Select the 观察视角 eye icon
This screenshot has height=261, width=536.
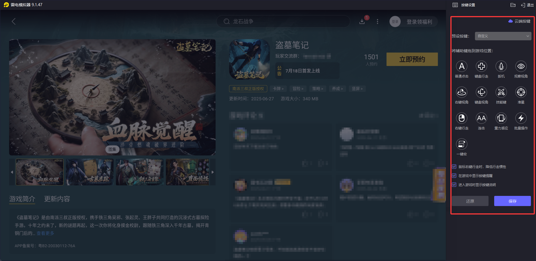point(521,66)
